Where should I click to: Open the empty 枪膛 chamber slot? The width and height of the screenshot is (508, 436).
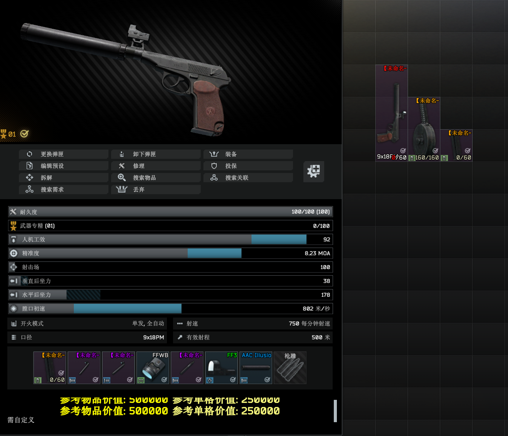point(290,368)
